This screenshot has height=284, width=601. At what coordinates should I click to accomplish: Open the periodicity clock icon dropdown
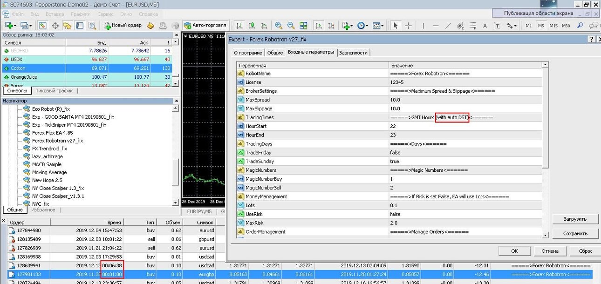coord(362,26)
